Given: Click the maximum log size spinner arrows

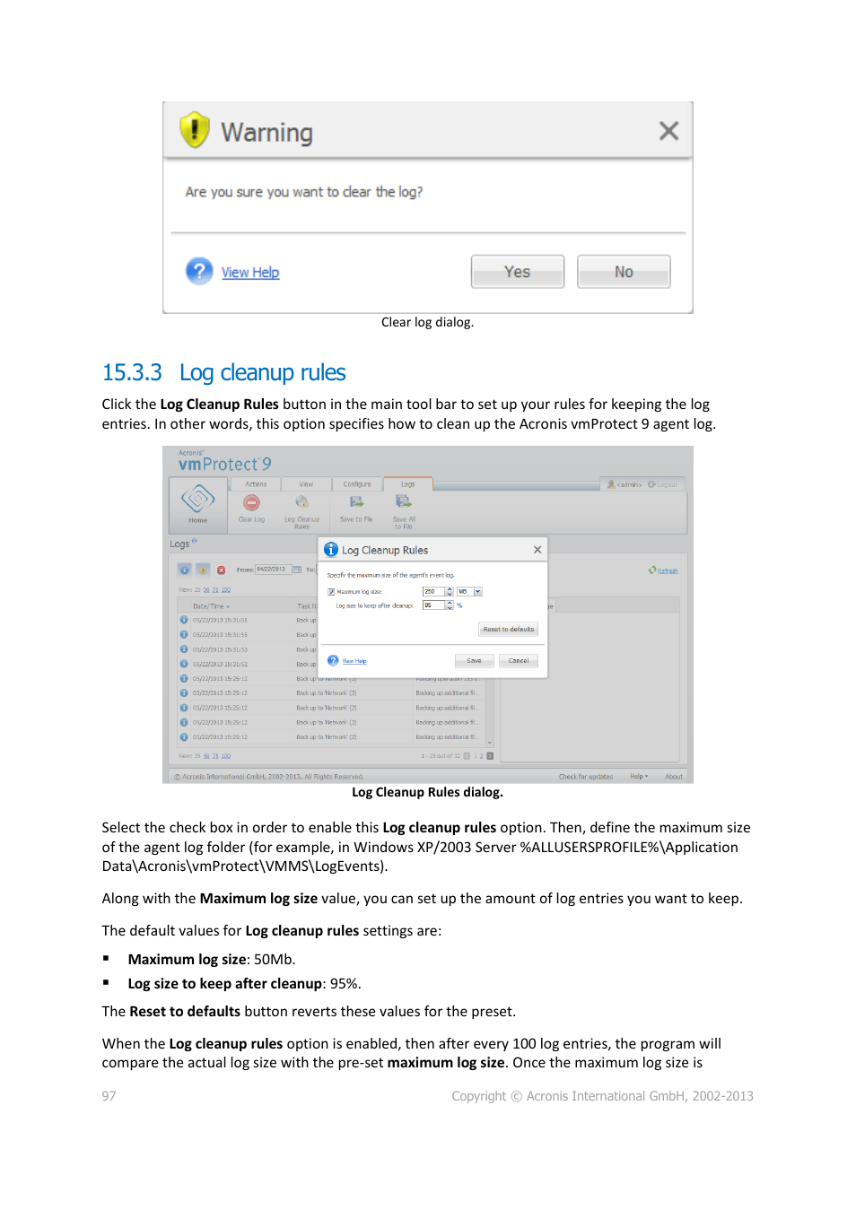Looking at the screenshot, I should (x=450, y=592).
